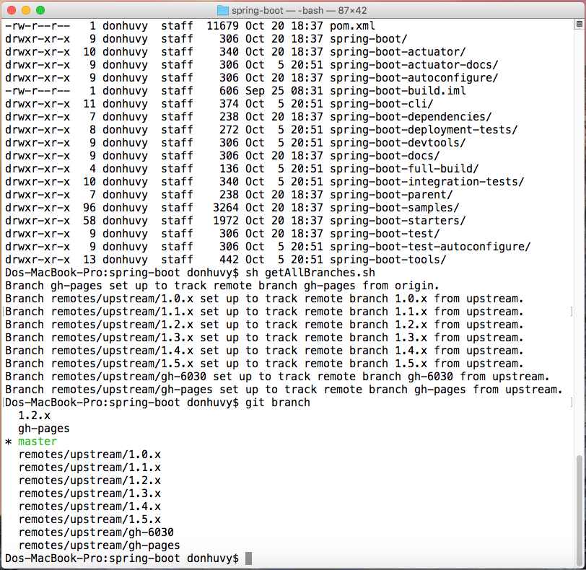Click the left mark bracket on 1.1.x line

[x=3, y=312]
